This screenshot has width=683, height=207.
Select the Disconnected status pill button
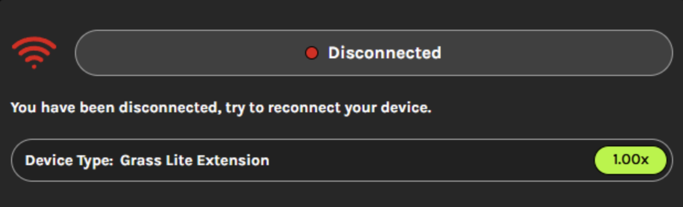click(373, 53)
